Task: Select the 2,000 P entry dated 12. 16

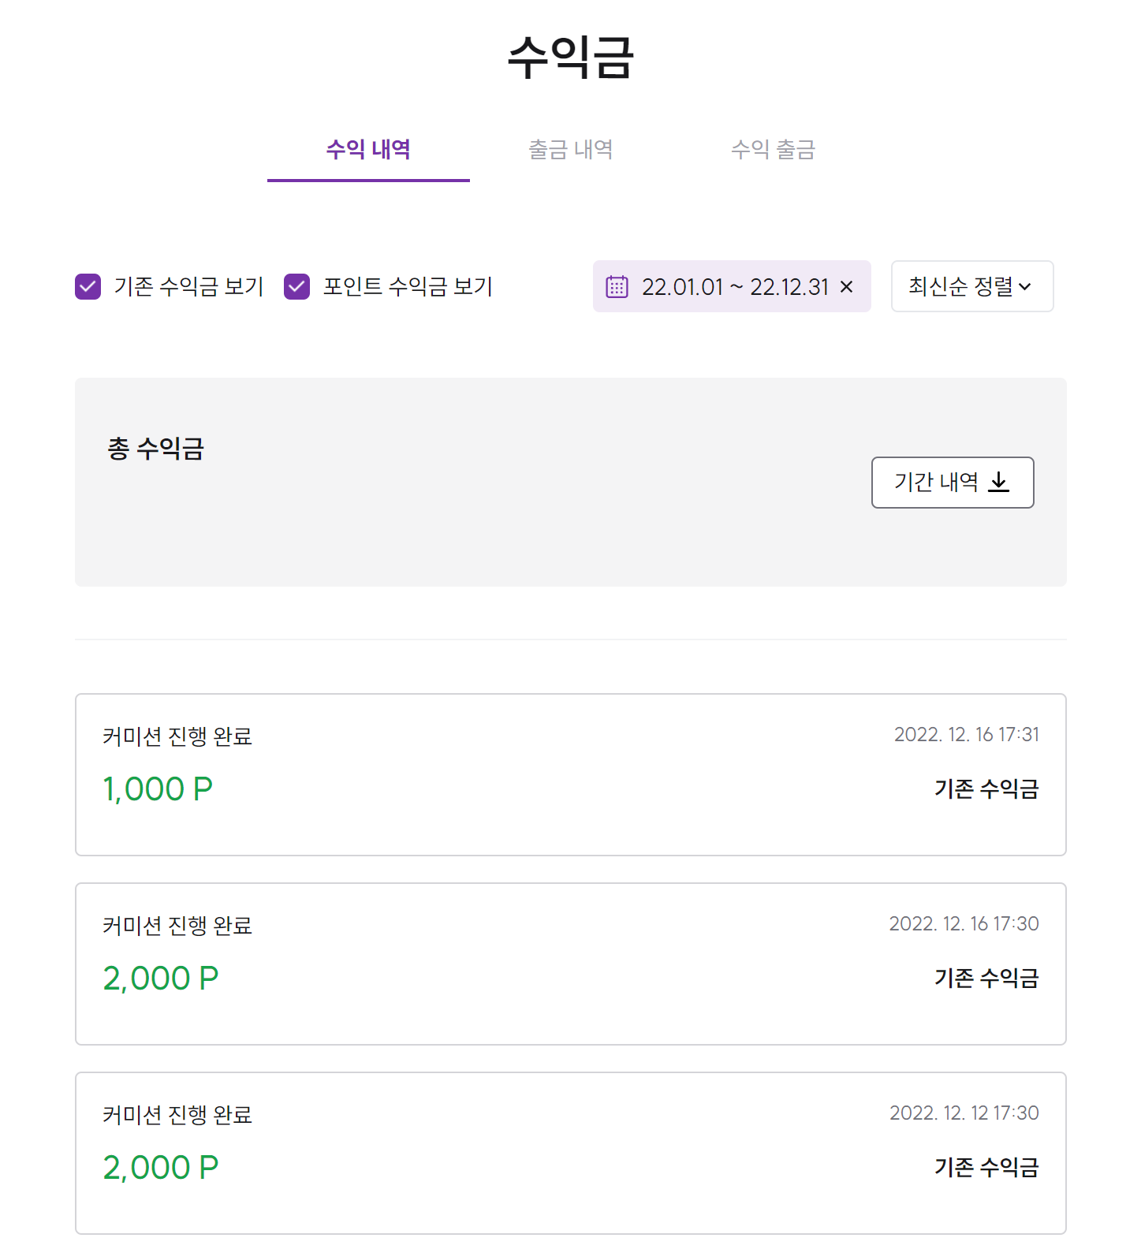Action: click(570, 964)
